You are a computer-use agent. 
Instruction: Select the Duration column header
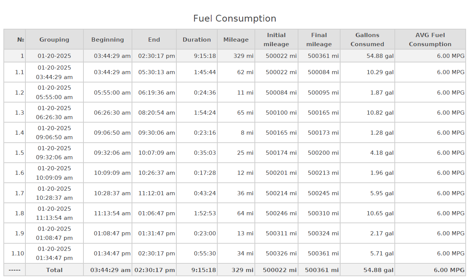point(197,39)
